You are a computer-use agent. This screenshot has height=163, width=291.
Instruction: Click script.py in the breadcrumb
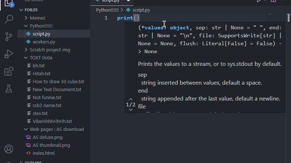[141, 10]
